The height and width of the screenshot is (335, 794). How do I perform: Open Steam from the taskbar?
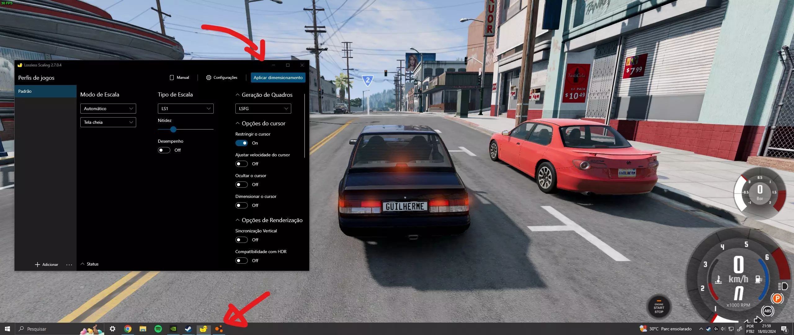pos(188,329)
